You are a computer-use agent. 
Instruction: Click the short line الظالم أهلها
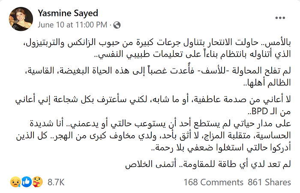click(267, 83)
